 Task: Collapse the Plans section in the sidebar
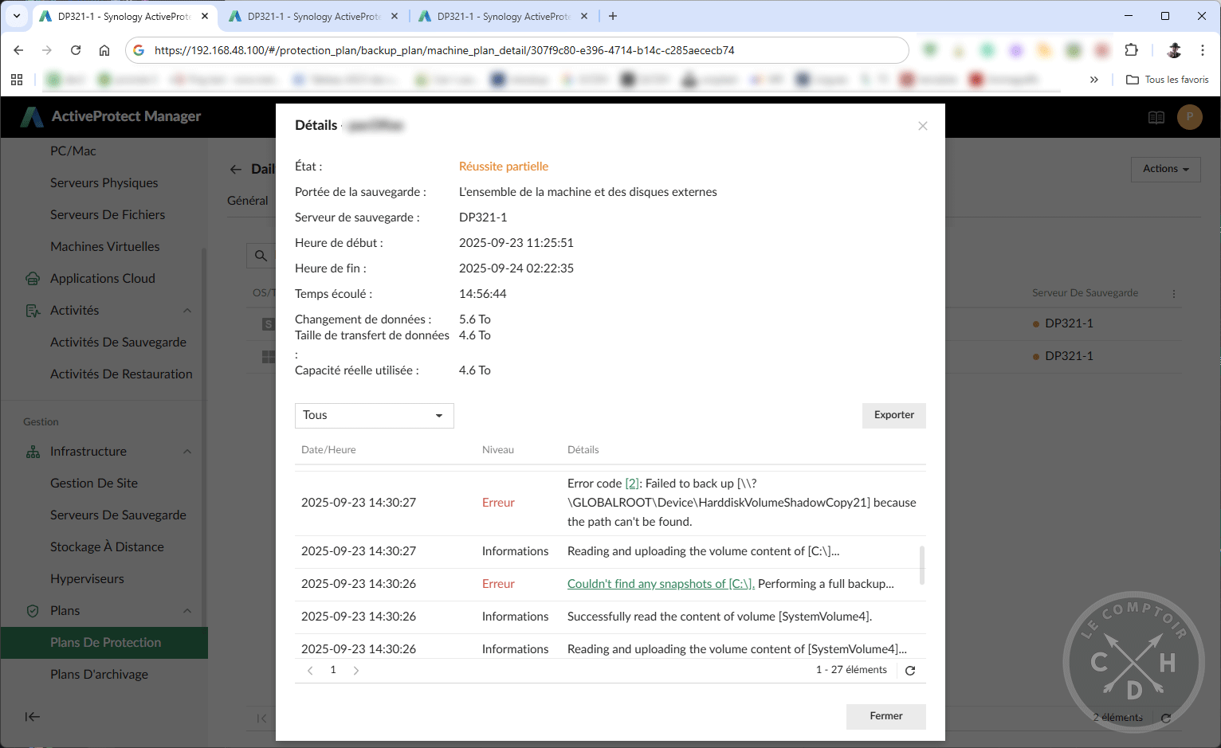click(186, 610)
